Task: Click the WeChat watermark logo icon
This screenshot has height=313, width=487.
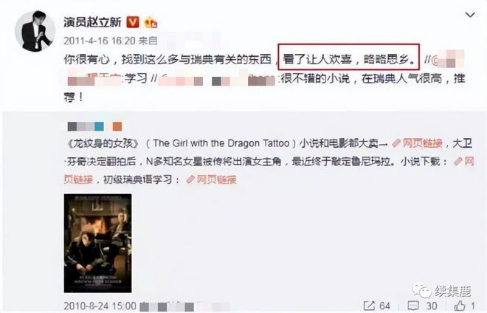Action: [x=421, y=291]
